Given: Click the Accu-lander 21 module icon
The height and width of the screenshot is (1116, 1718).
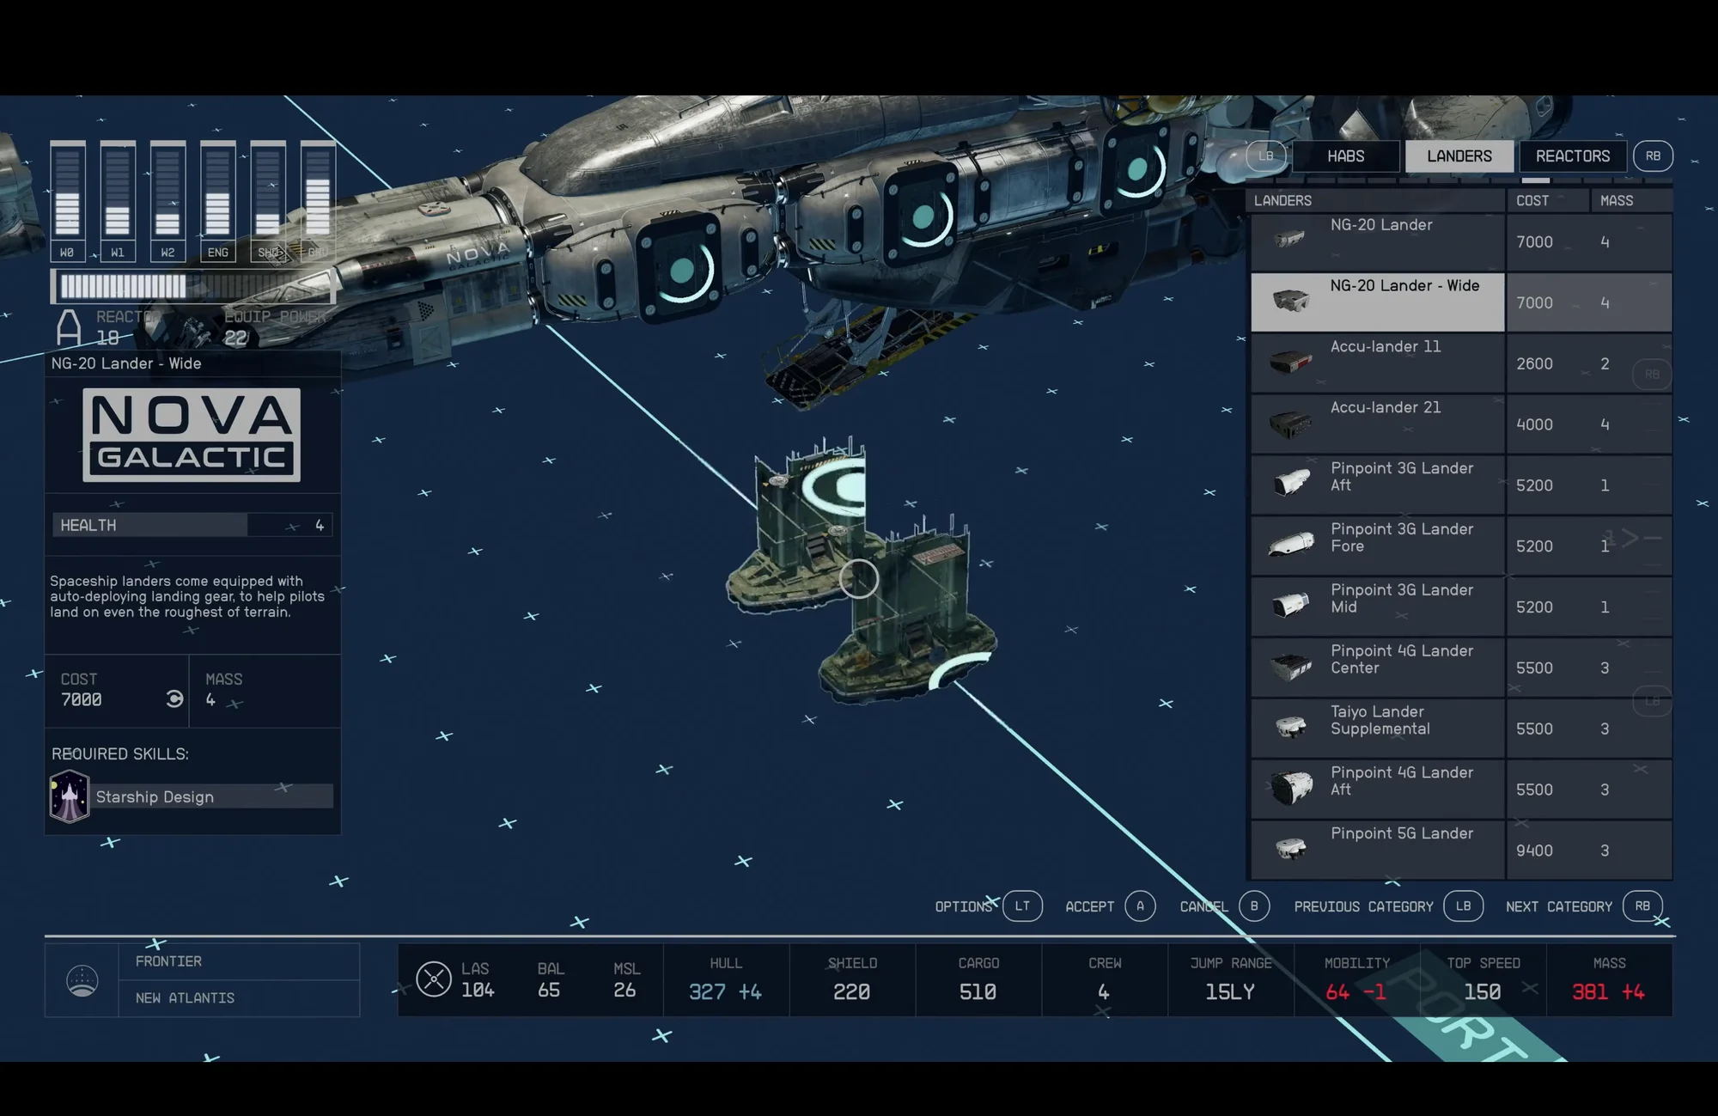Looking at the screenshot, I should coord(1290,424).
